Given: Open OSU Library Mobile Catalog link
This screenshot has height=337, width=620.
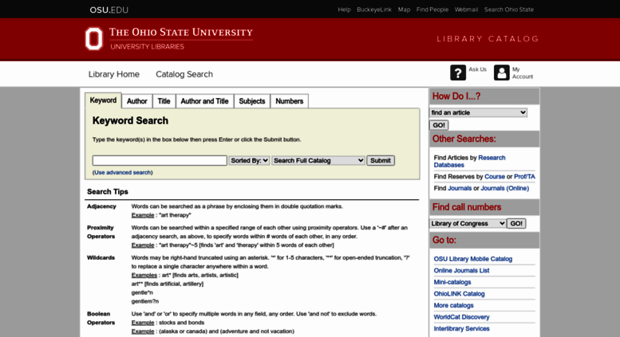Looking at the screenshot, I should 473,259.
